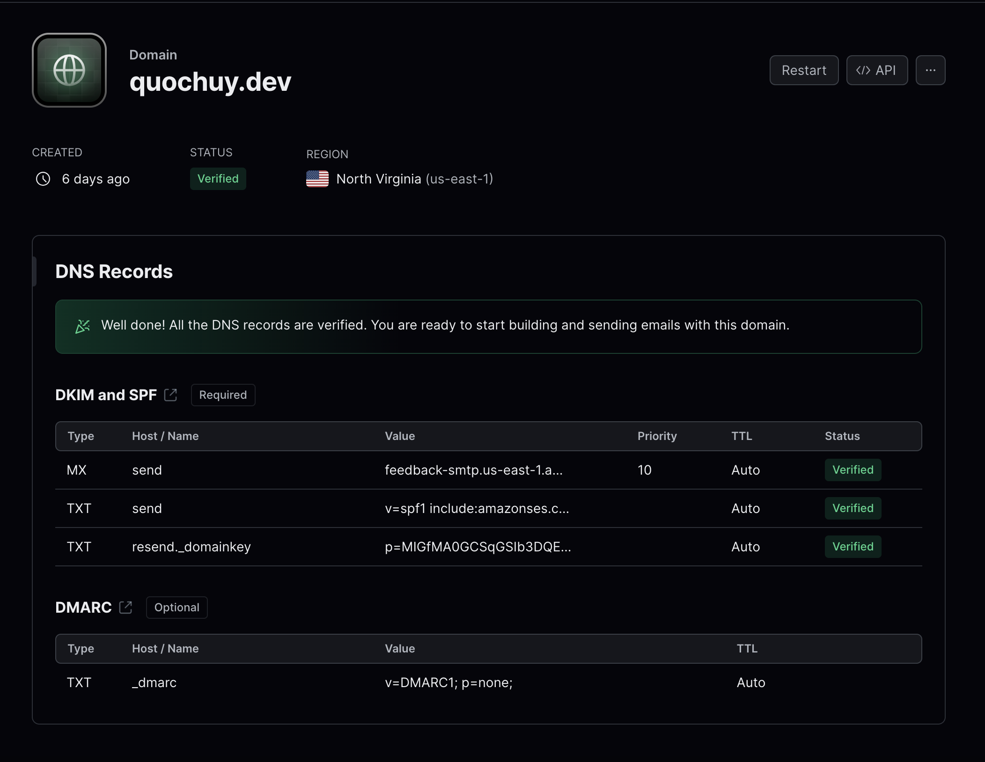Open the API code button

tap(877, 70)
